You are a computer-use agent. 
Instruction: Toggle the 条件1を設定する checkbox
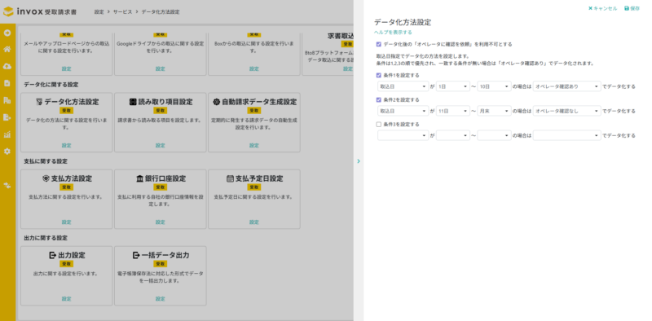click(x=378, y=75)
